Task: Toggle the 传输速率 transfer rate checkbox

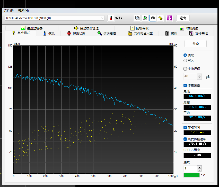Action: pyautogui.click(x=185, y=85)
